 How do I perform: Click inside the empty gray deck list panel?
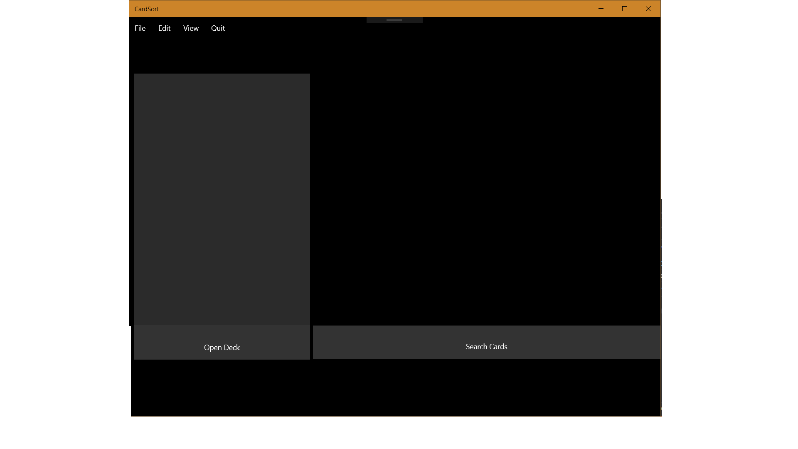[x=222, y=200]
